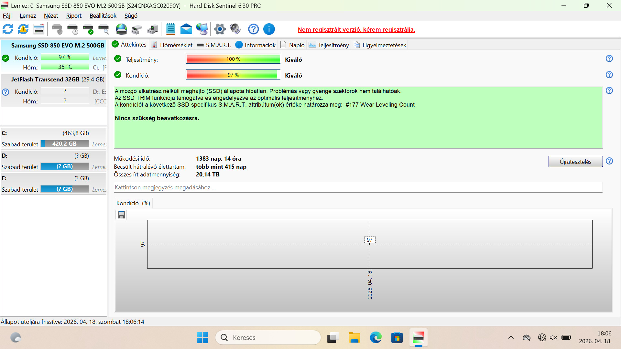Open the Beállítások menu
621x349 pixels.
103,16
